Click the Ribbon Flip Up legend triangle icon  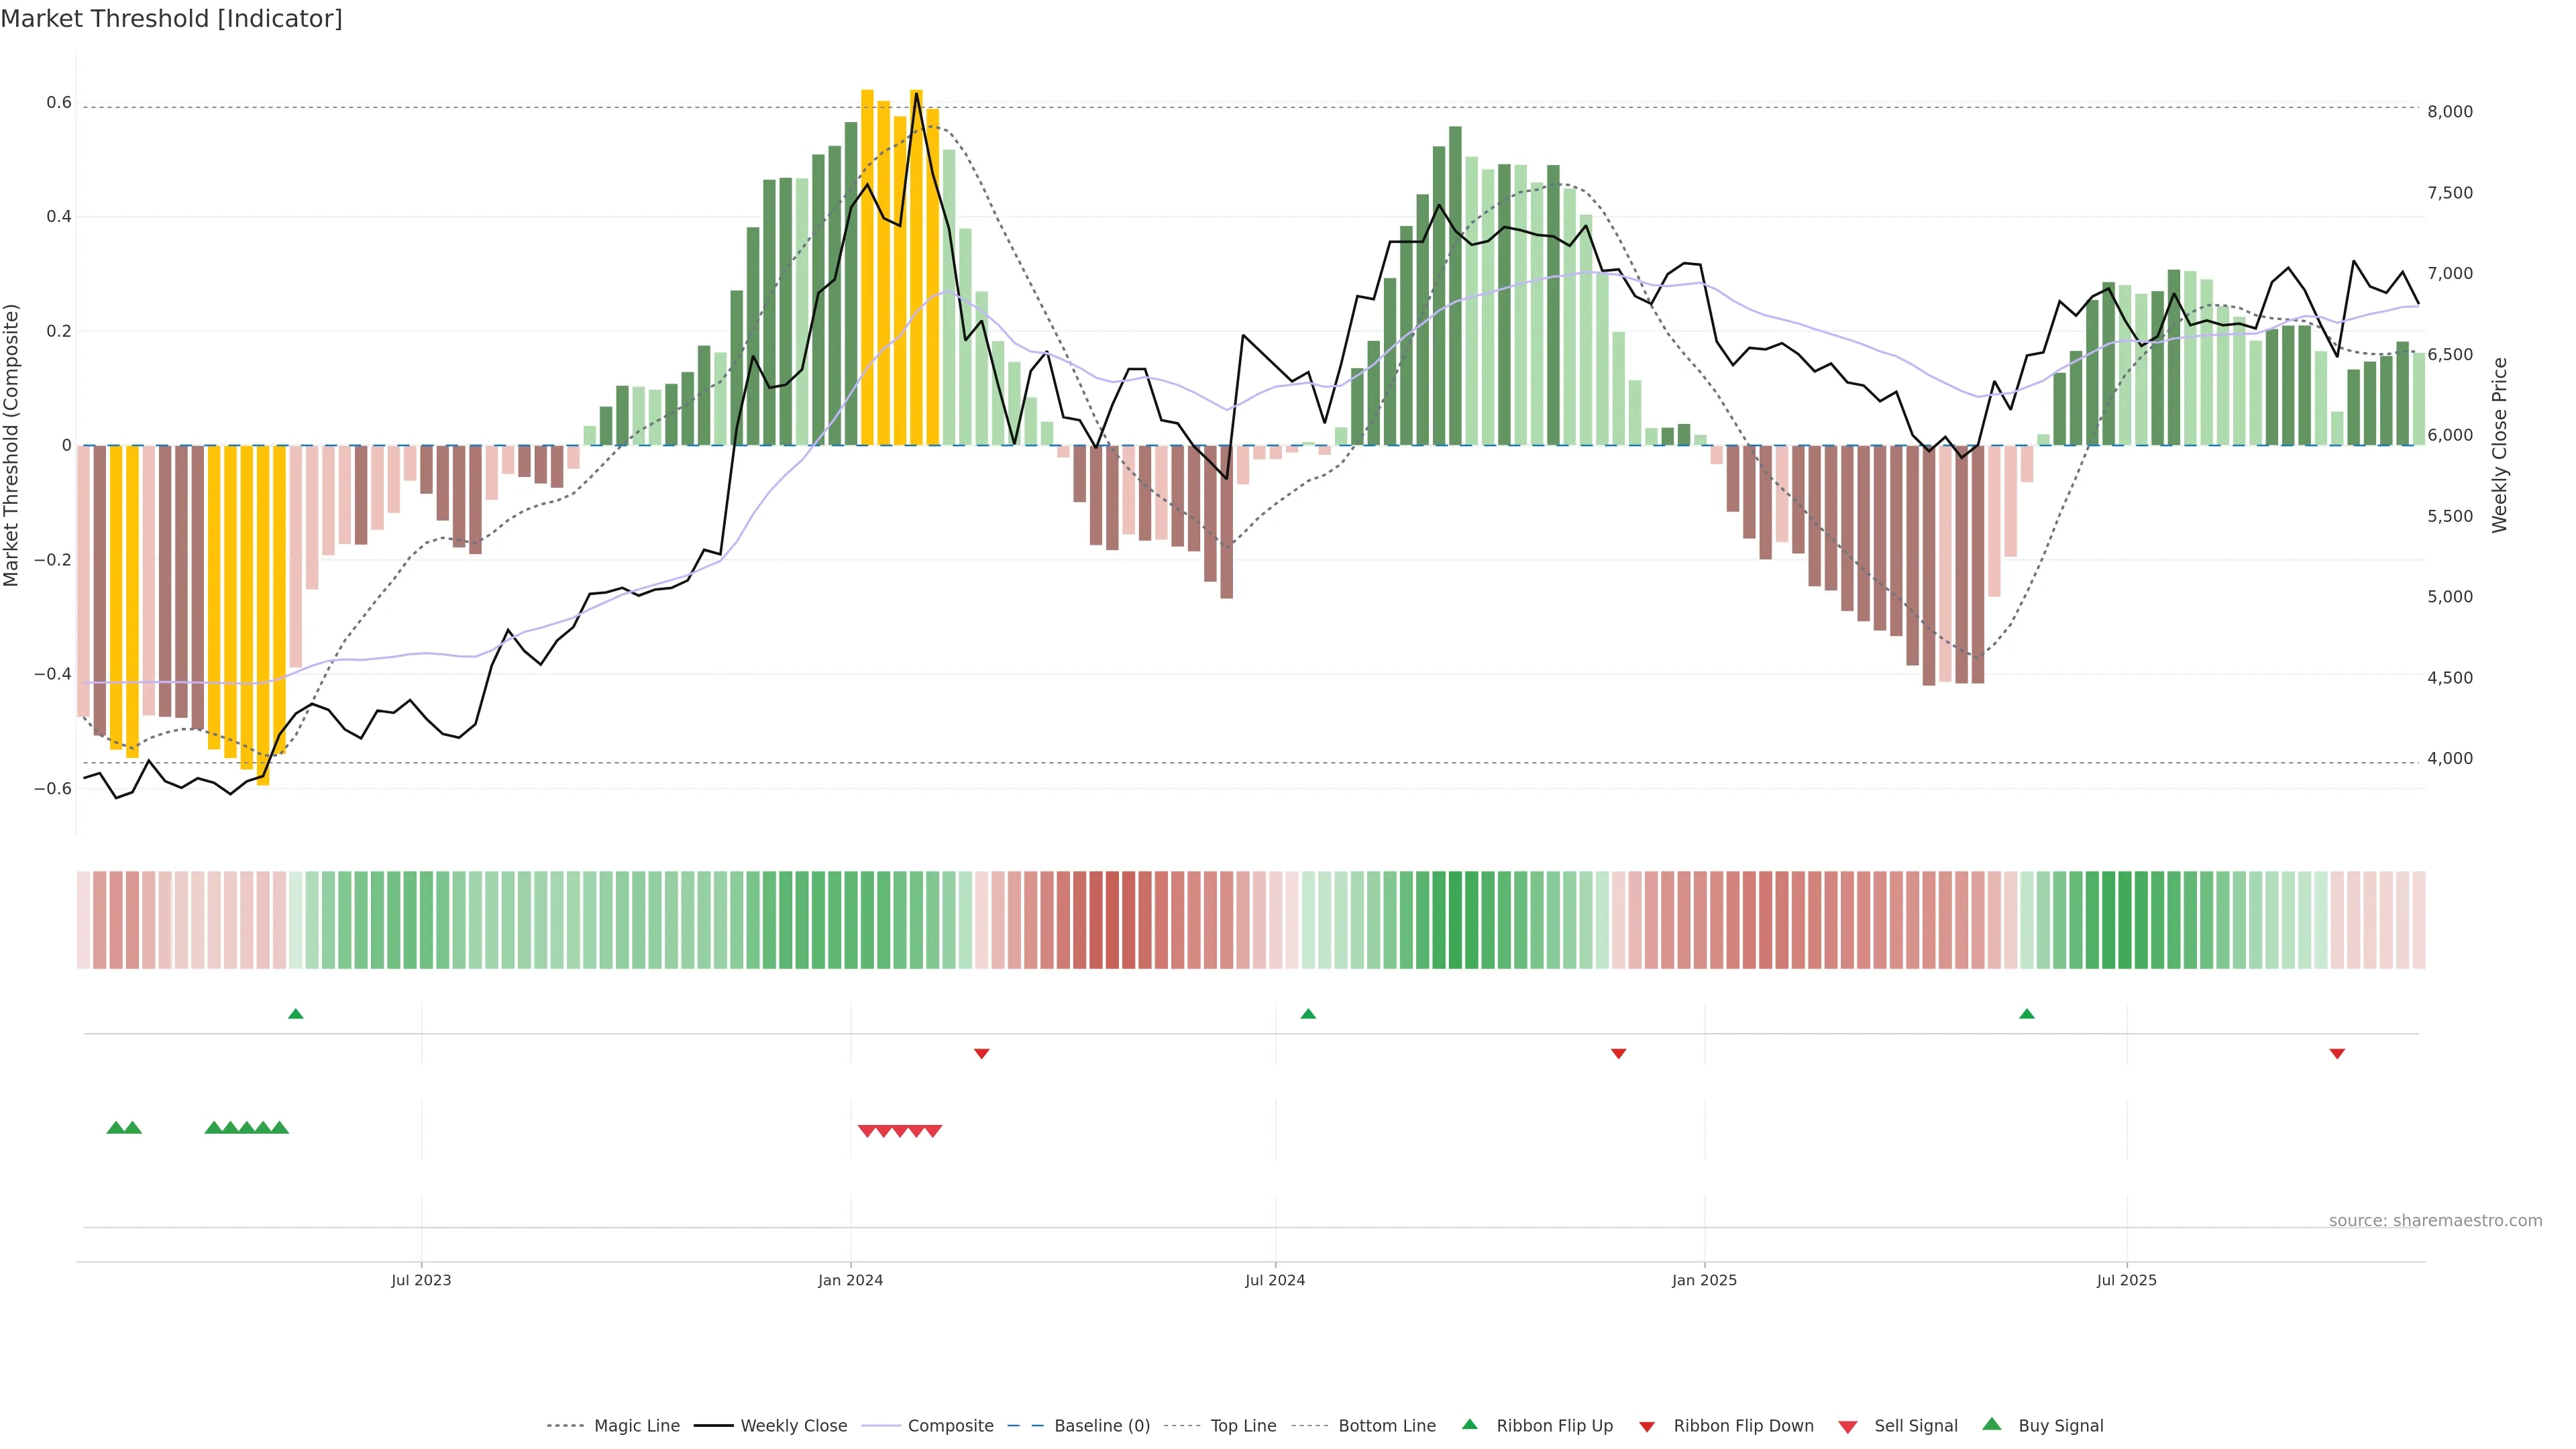click(x=1469, y=1424)
